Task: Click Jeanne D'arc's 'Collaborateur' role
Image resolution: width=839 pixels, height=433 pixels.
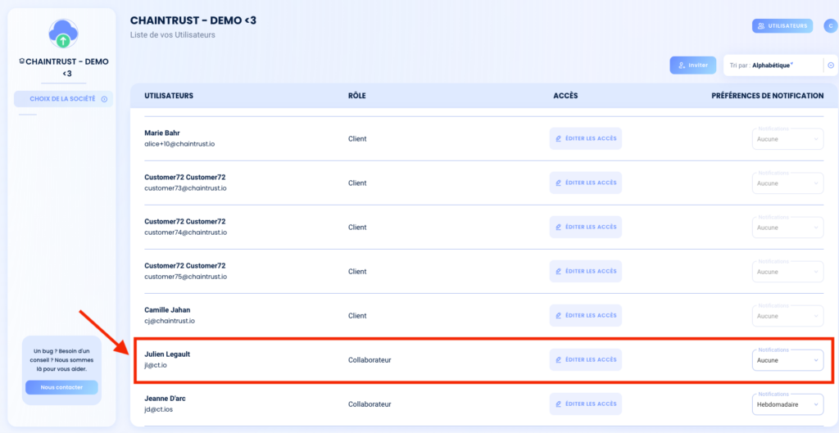Action: (x=370, y=404)
